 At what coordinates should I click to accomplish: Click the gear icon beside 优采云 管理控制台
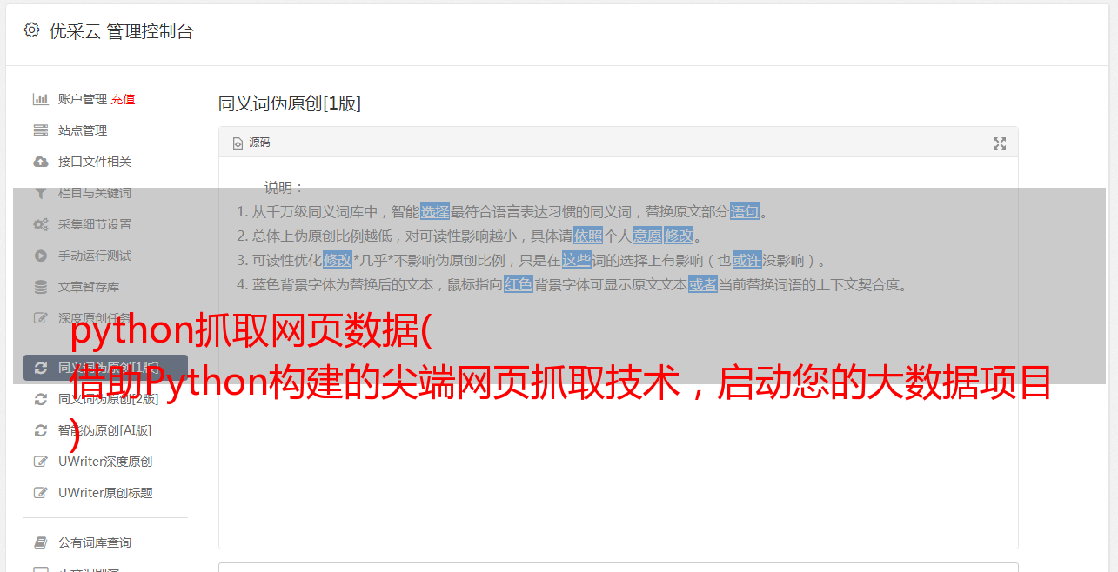coord(32,30)
